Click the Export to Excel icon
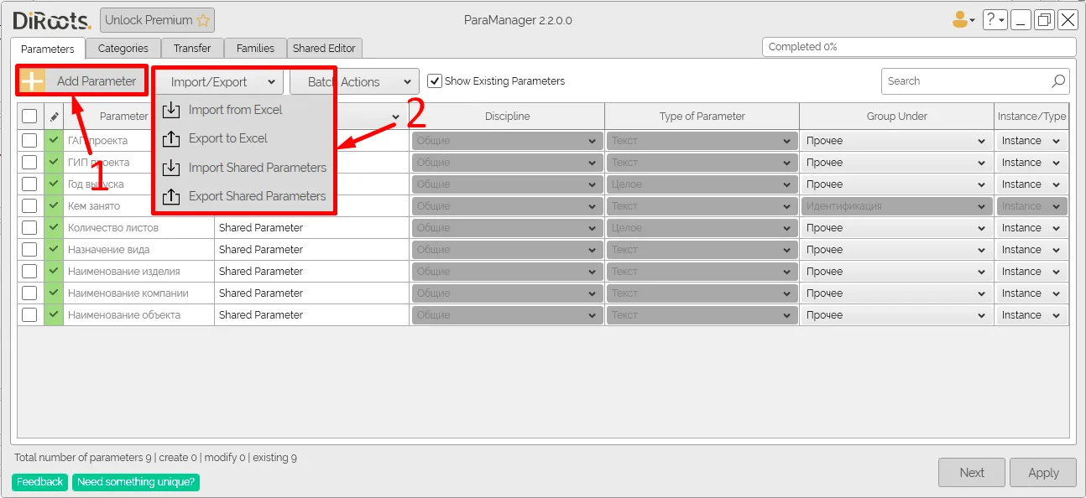1086x498 pixels. point(171,138)
